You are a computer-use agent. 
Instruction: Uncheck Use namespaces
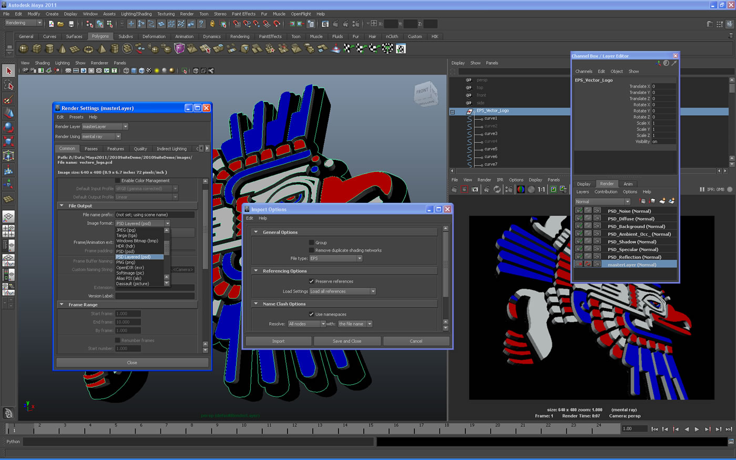coord(311,314)
